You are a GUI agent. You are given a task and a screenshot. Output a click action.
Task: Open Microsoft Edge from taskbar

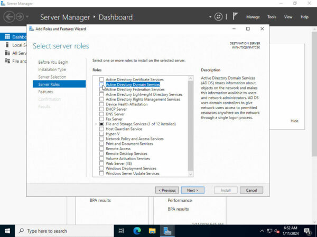coord(137,231)
